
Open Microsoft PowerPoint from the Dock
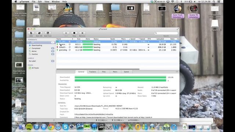click(123, 127)
